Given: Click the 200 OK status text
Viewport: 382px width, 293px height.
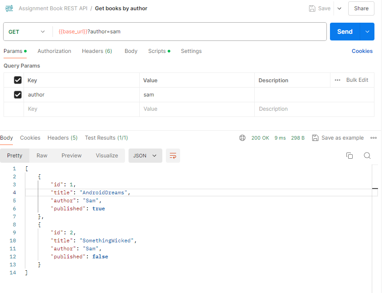Looking at the screenshot, I should [260, 138].
